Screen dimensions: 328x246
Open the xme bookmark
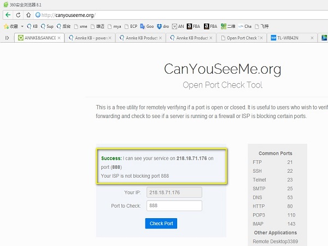click(81, 26)
